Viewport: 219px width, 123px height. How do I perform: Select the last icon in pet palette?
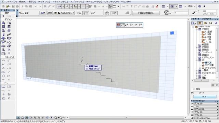pyautogui.click(x=140, y=25)
